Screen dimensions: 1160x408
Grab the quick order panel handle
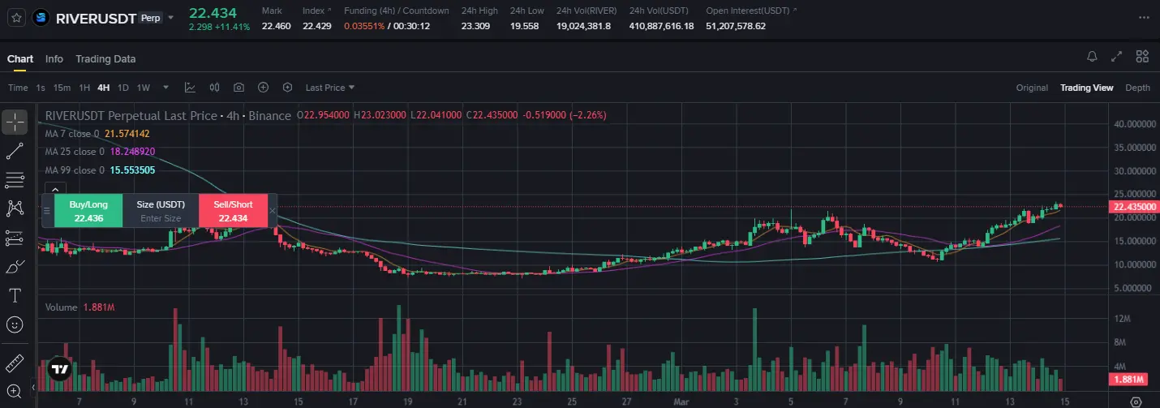pyautogui.click(x=47, y=211)
